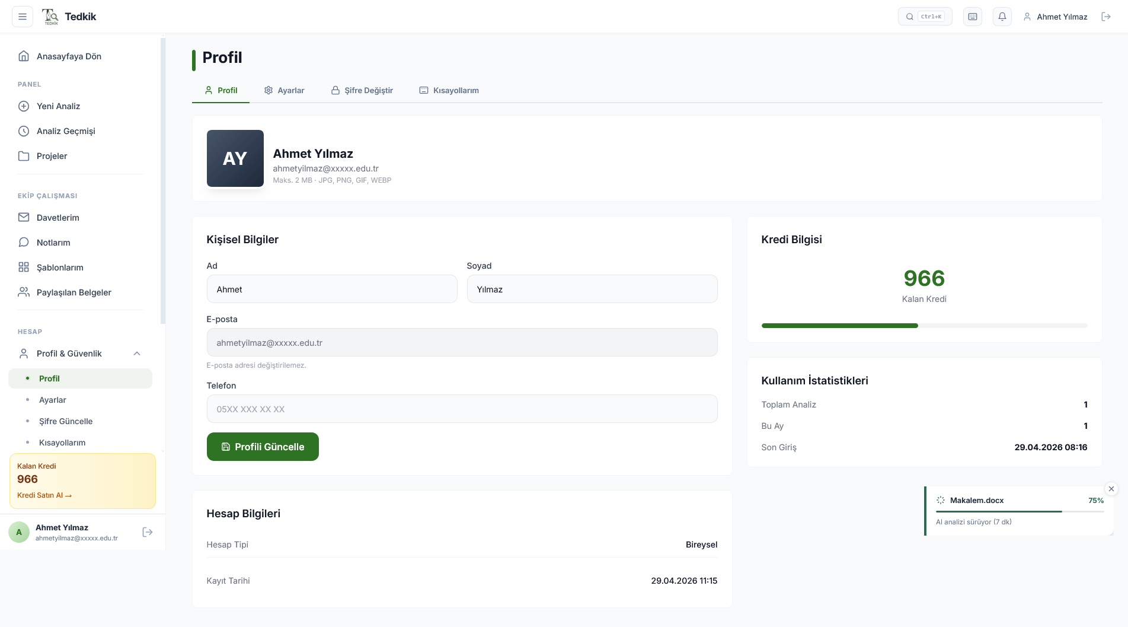
Task: Click the Şablonlarım grid icon
Action: pyautogui.click(x=24, y=267)
